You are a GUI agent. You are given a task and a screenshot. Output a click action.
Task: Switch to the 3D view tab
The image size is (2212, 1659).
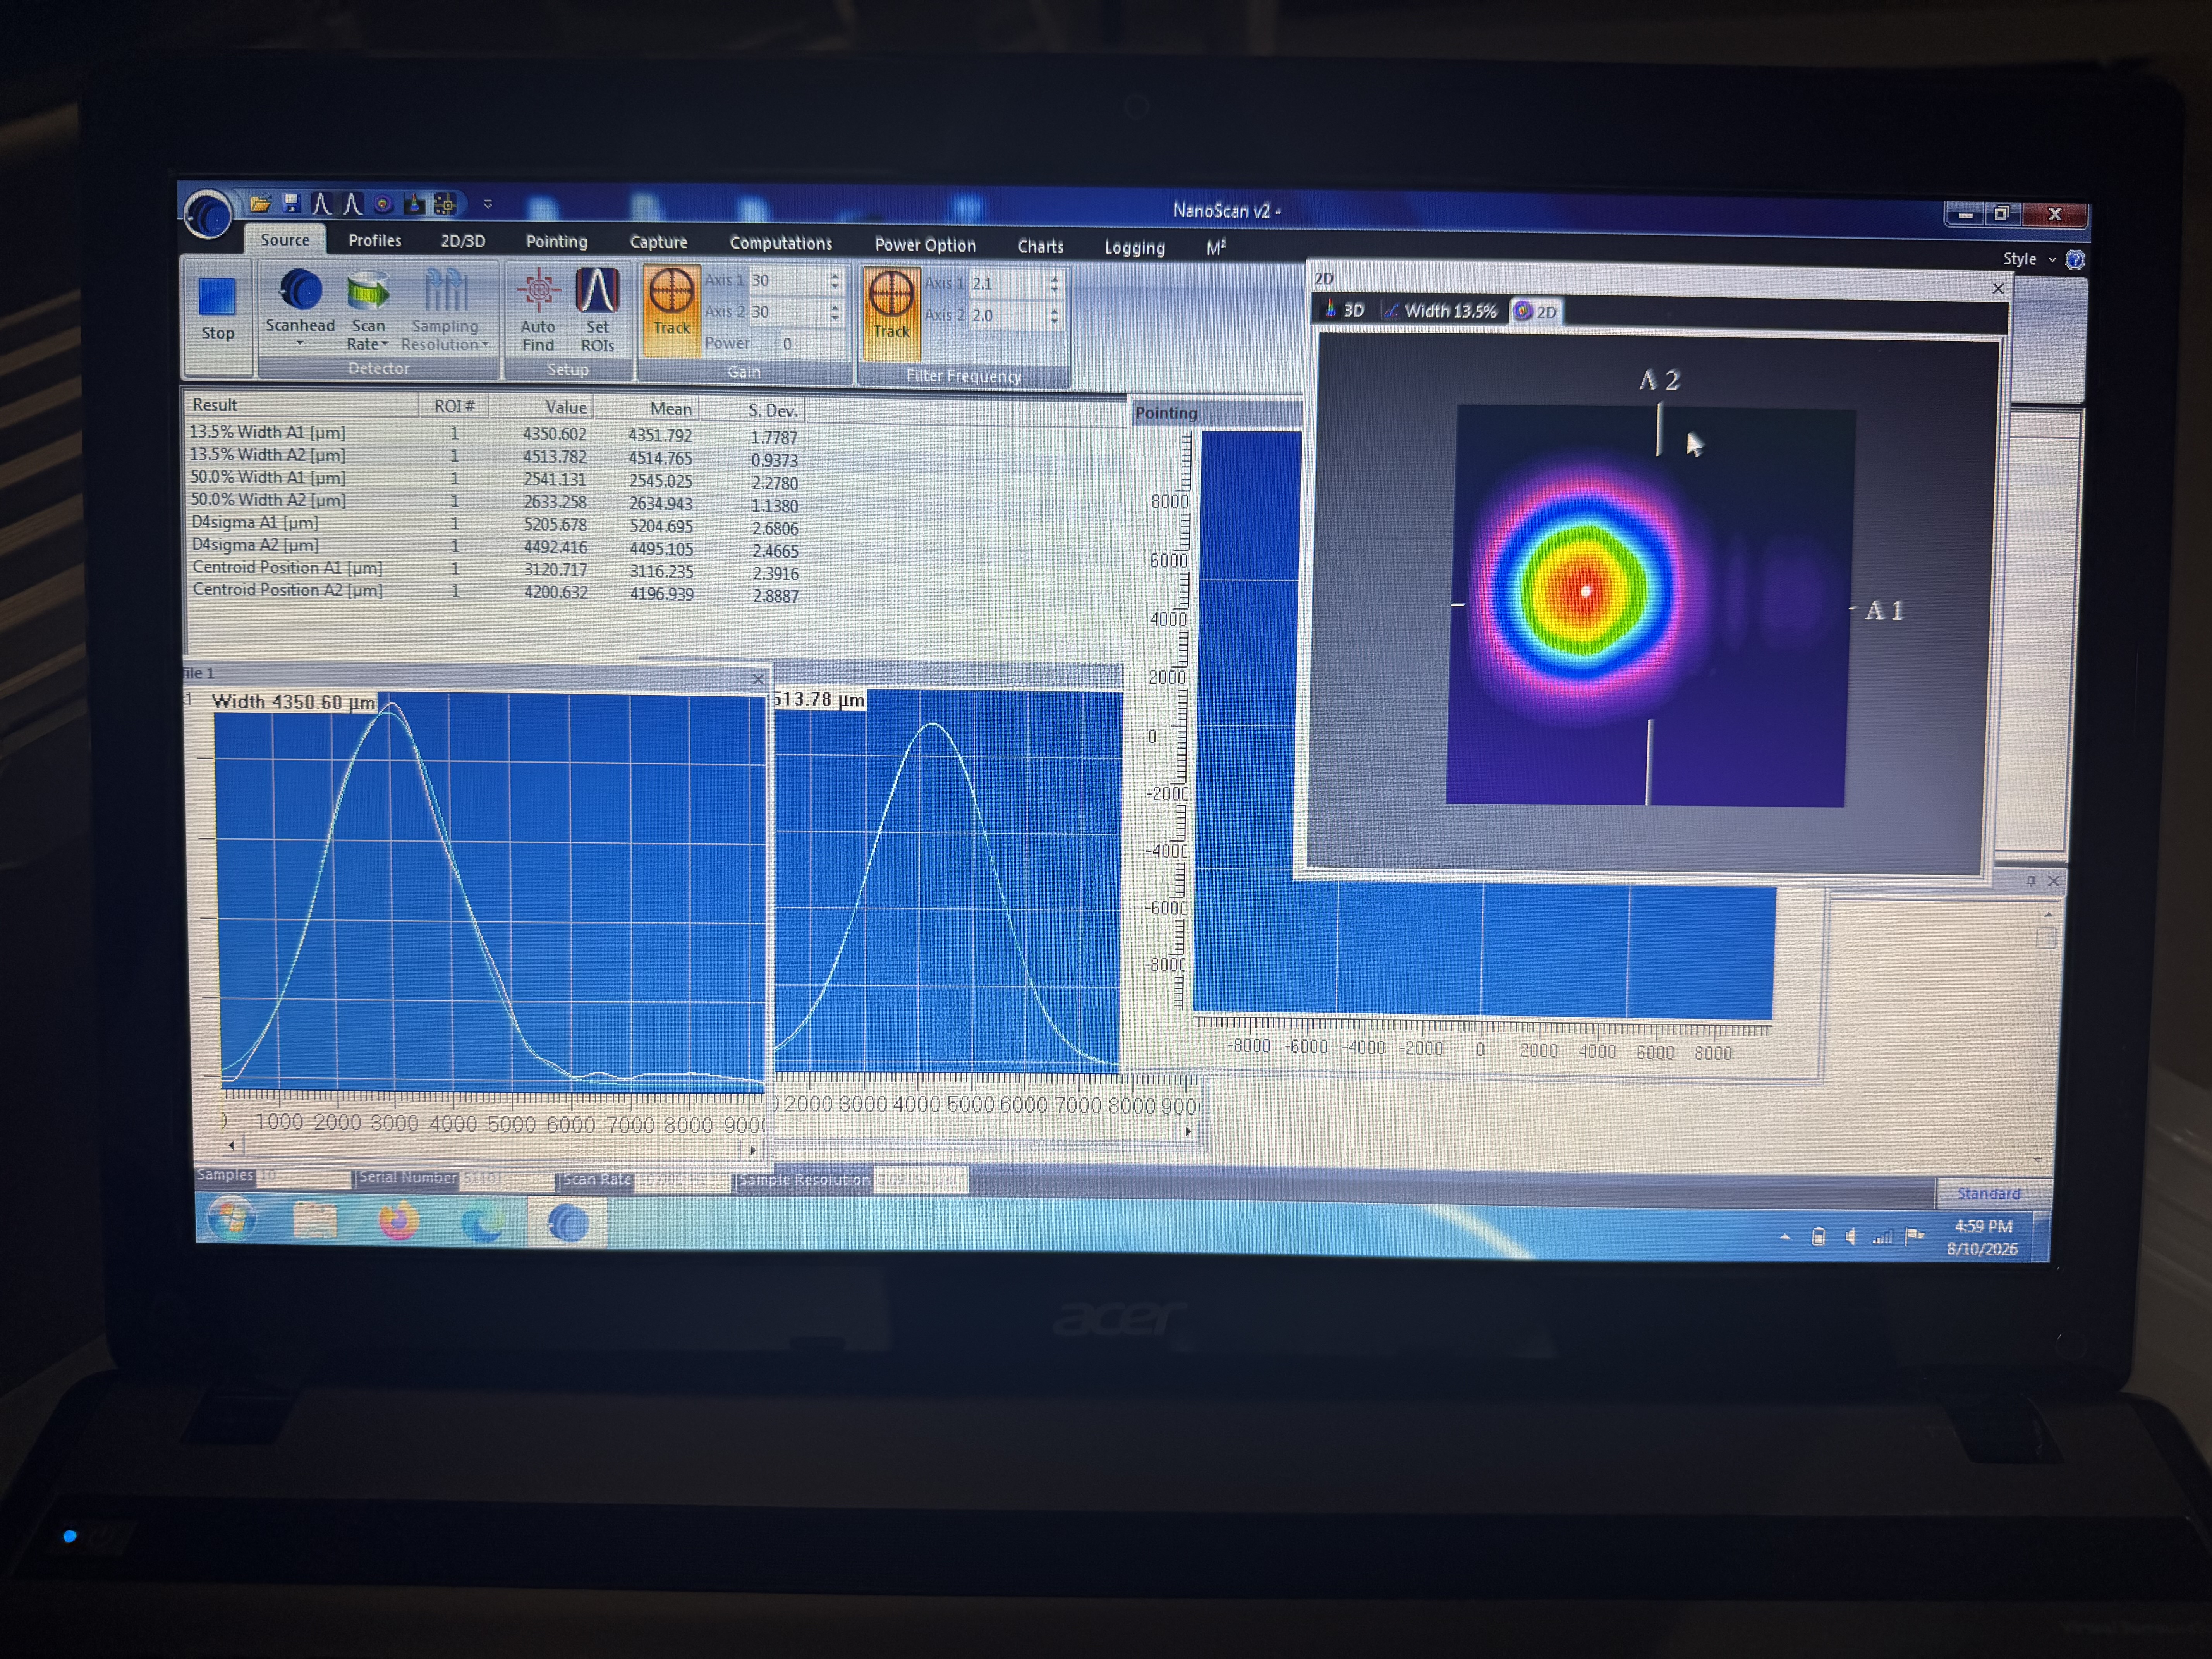click(1344, 311)
